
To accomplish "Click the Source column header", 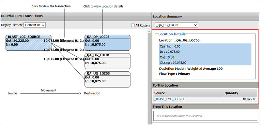I will click(189, 93).
